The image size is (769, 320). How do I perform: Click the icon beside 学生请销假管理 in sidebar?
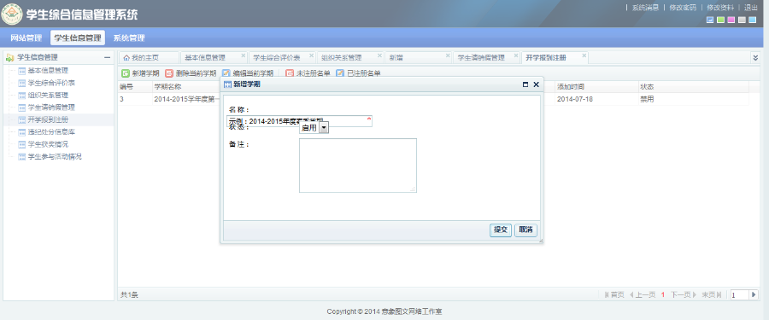click(x=21, y=108)
